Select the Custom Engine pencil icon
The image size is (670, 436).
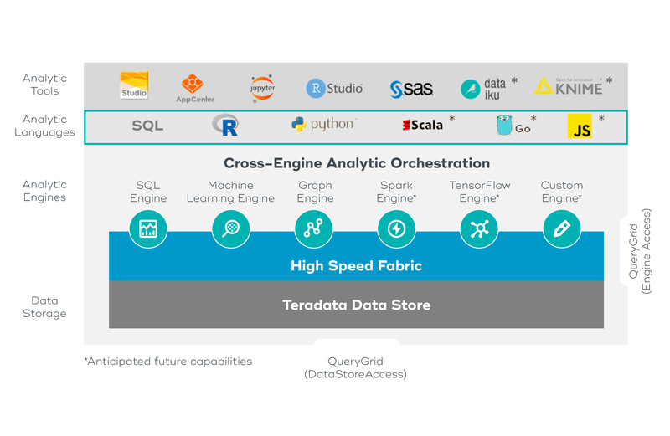(x=562, y=228)
